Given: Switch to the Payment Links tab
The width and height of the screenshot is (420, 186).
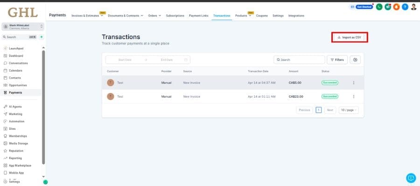Looking at the screenshot, I should pos(198,16).
